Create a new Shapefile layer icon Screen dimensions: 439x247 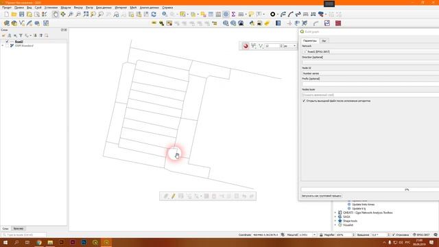coord(22,23)
